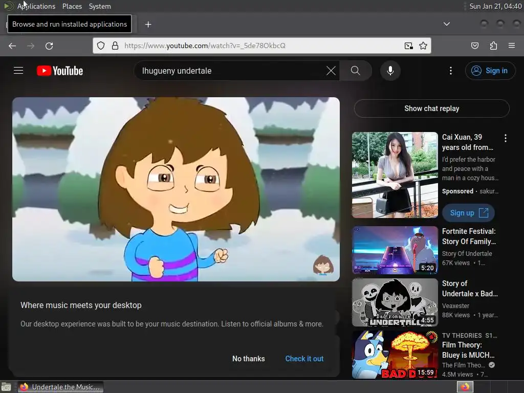Click the channel watermark on video
The height and width of the screenshot is (393, 524).
323,265
